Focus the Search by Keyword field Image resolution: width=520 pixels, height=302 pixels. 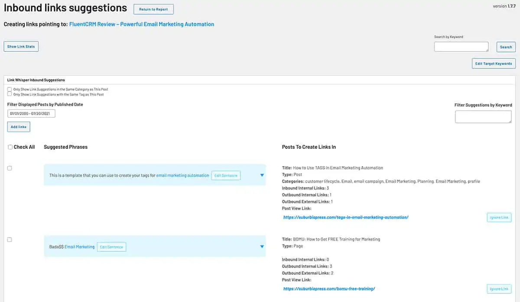(461, 47)
